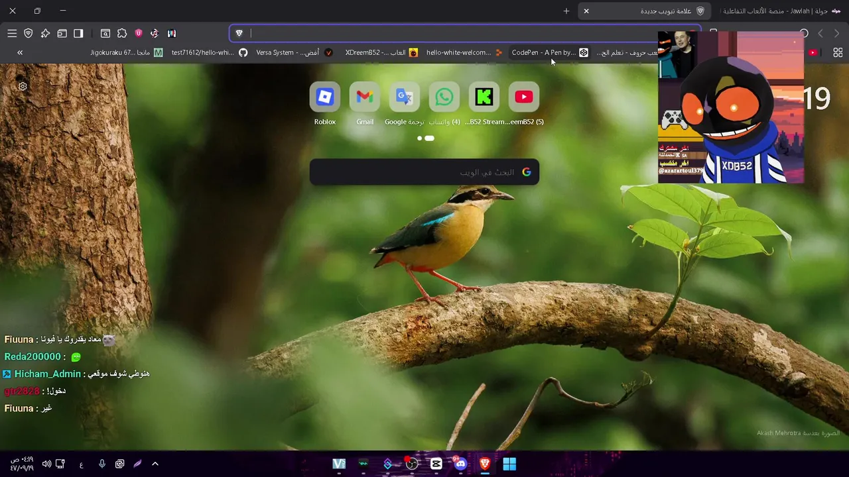Open a new tab with plus button
This screenshot has height=477, width=849.
tap(566, 11)
